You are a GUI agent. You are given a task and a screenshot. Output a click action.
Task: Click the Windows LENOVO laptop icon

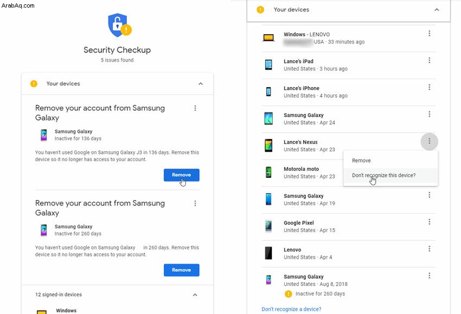[x=268, y=37]
